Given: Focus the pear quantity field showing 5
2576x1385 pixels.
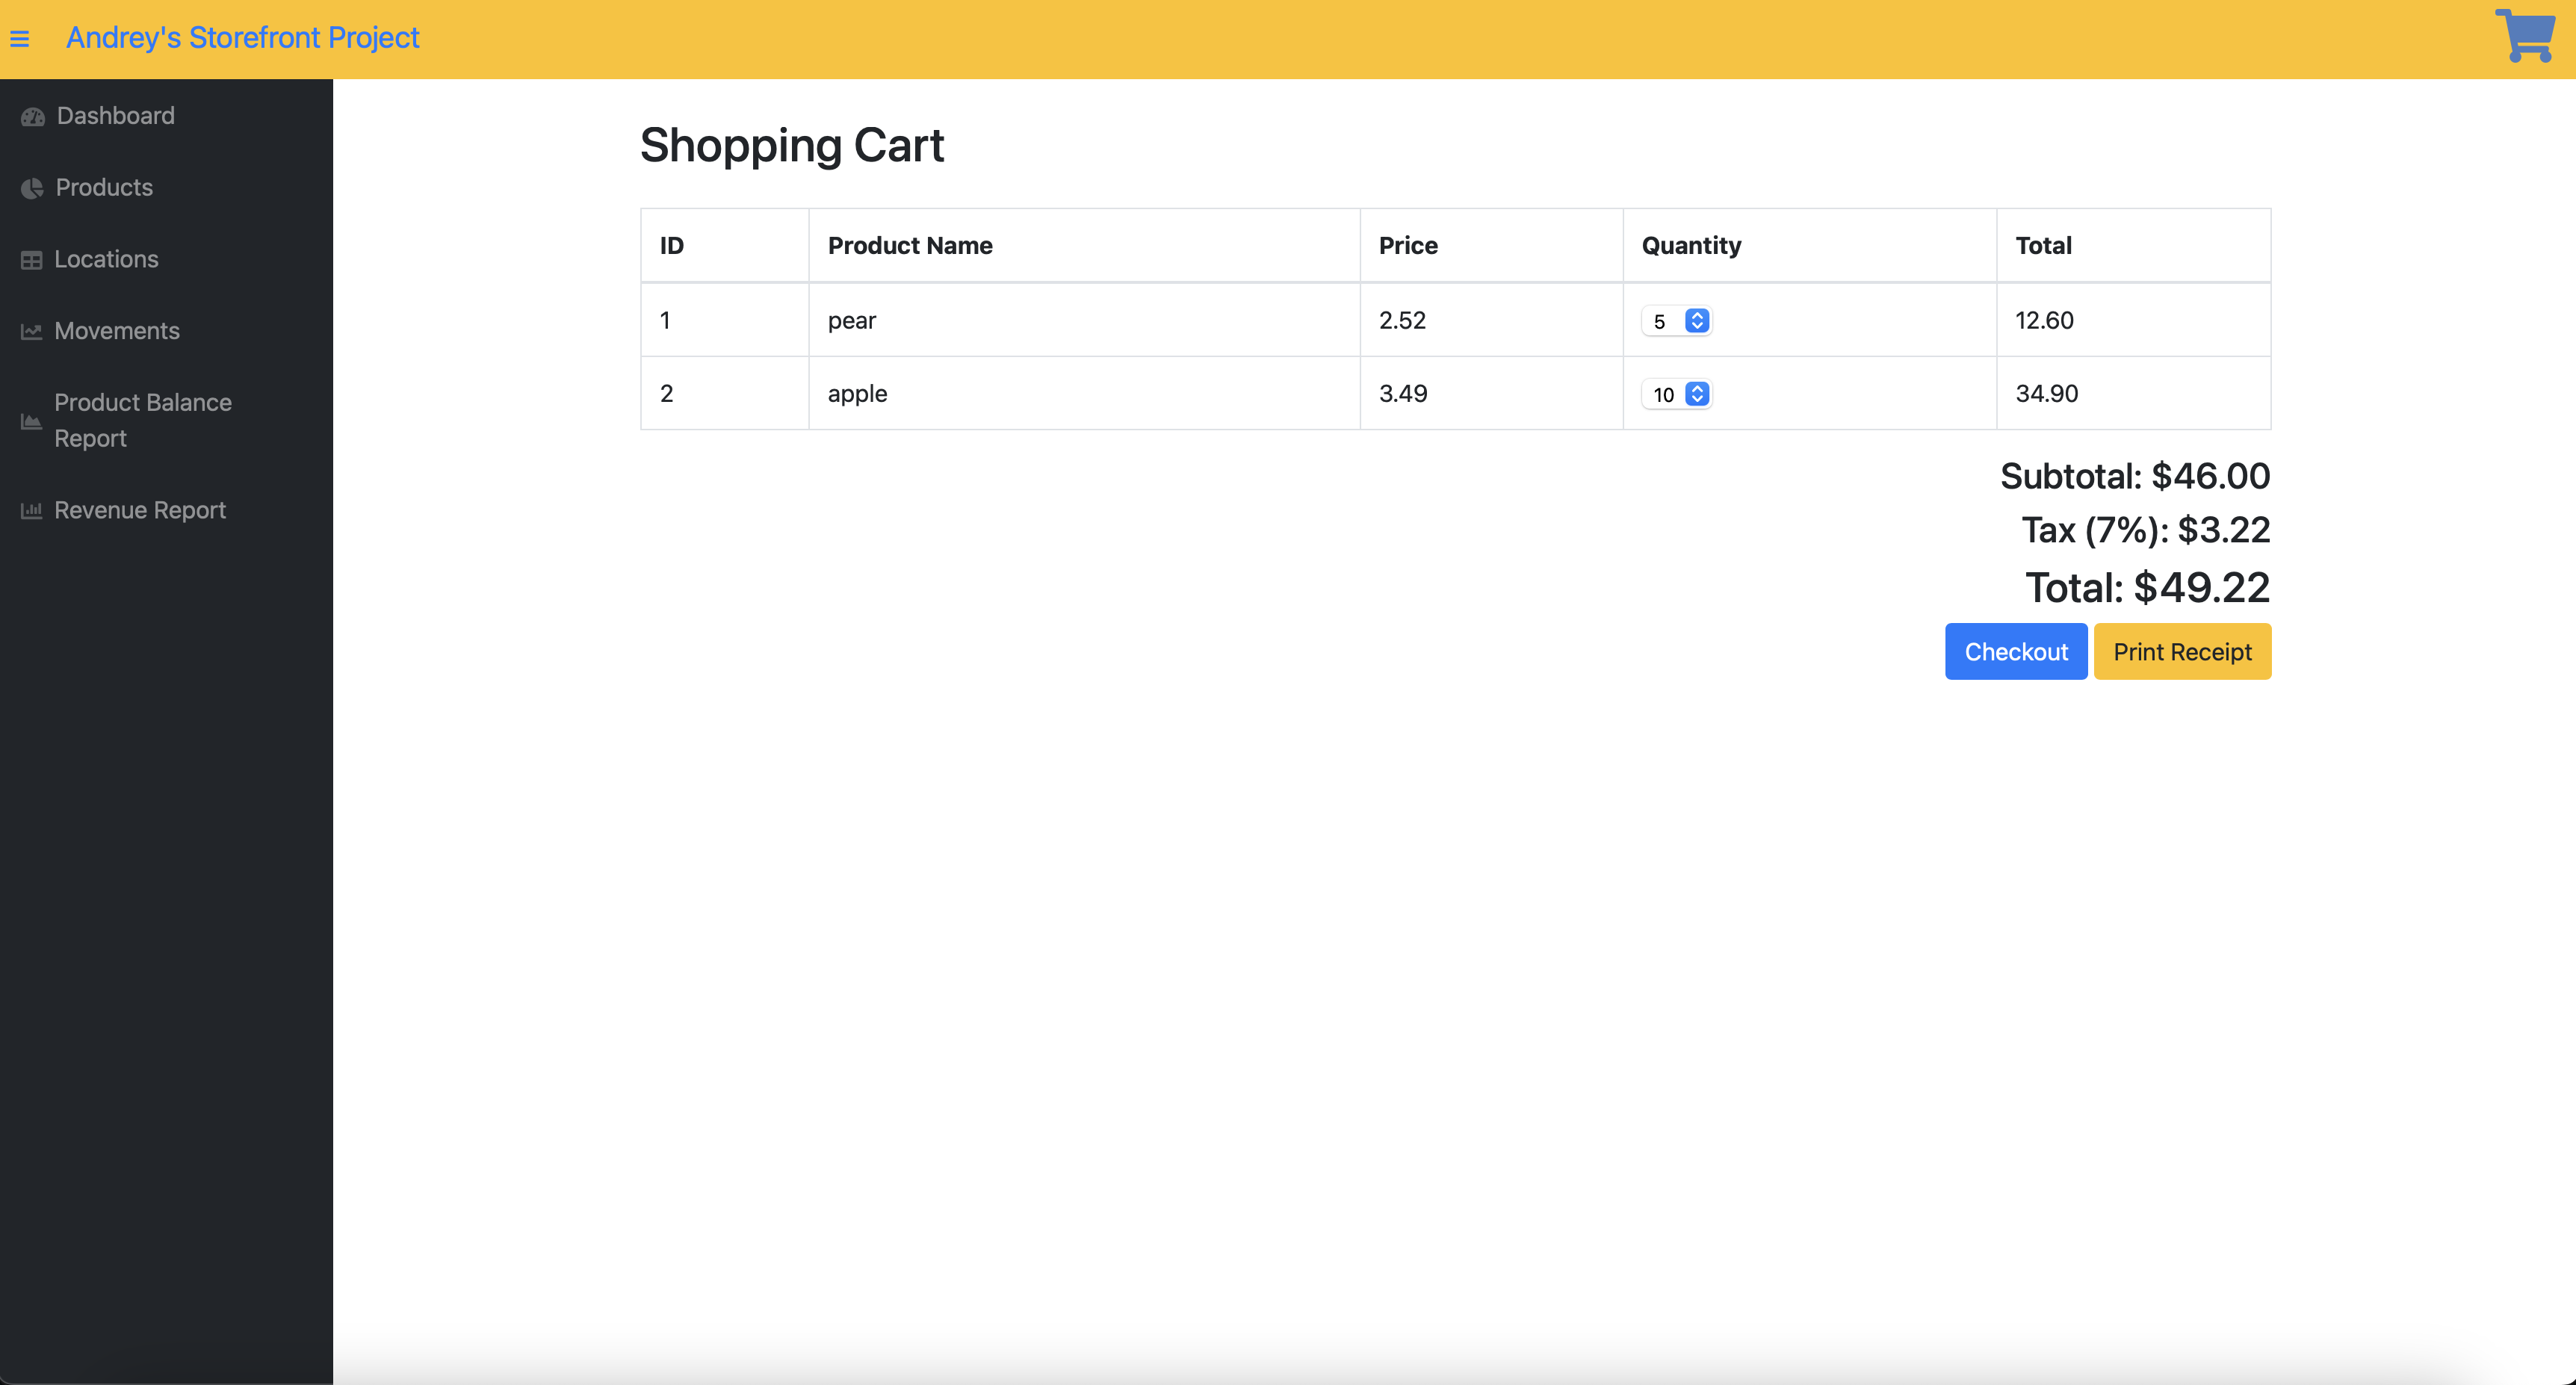Looking at the screenshot, I should [x=1662, y=321].
